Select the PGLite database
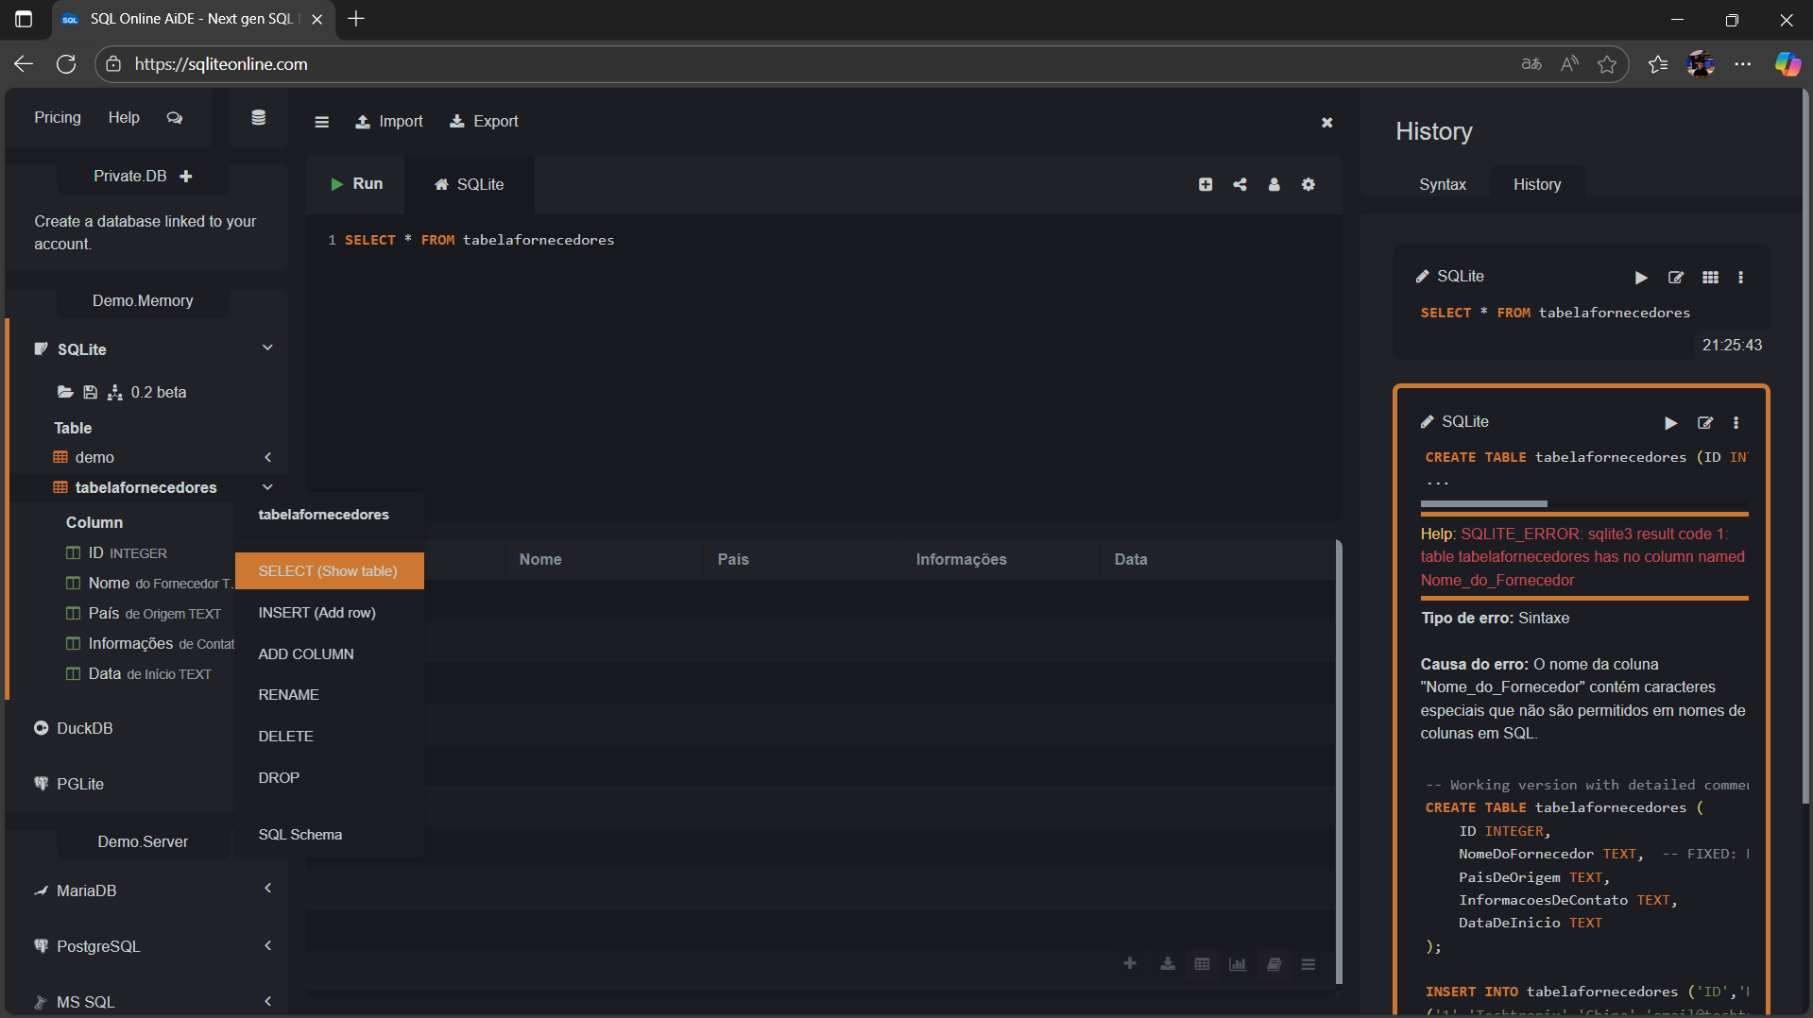1813x1018 pixels. point(69,784)
